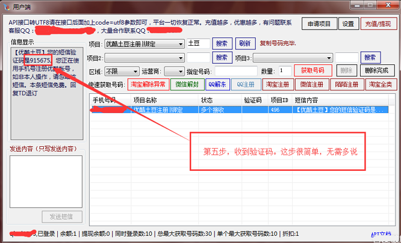Screen dimensions: 401x243
Task: Click 淘宝全类 quick button
Action: click(381, 85)
